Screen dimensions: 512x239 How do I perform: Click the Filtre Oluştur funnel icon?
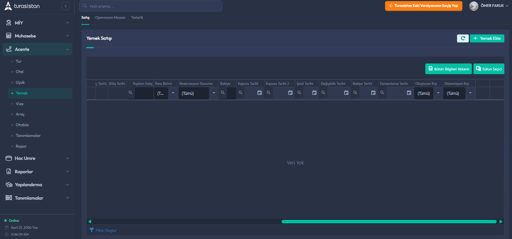click(x=92, y=230)
